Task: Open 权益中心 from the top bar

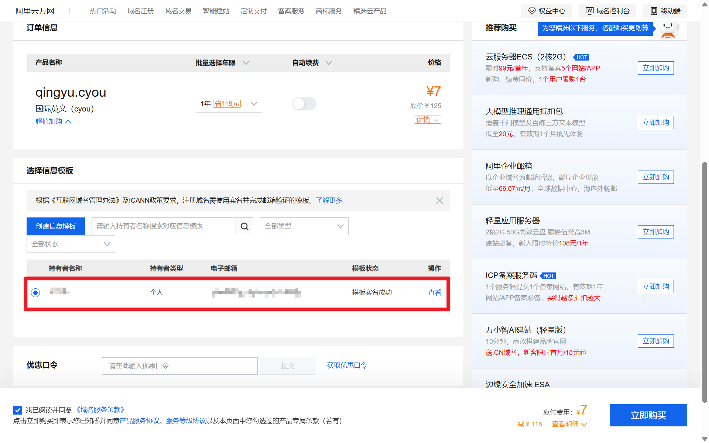Action: (547, 11)
